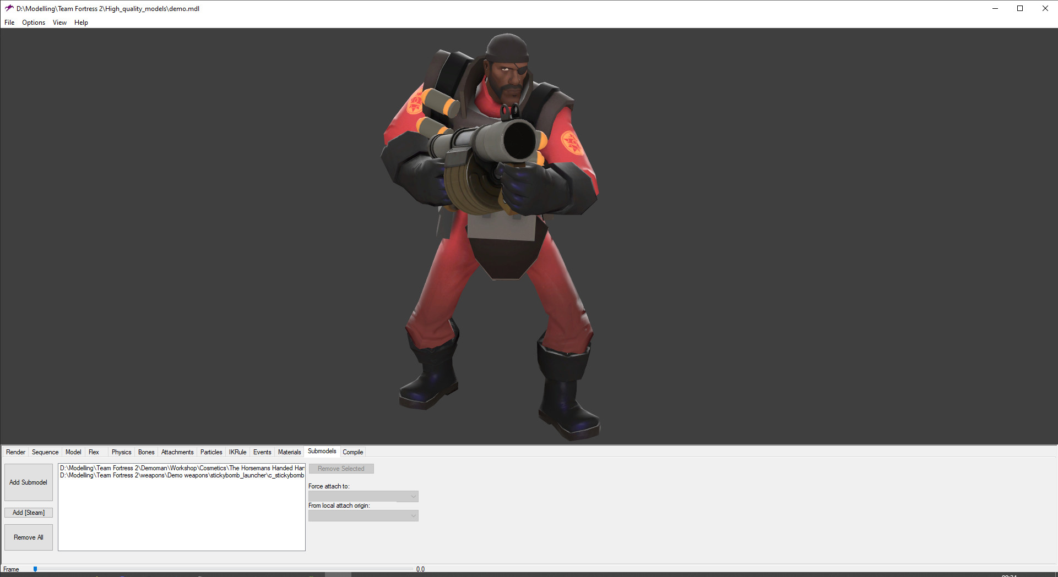Screen dimensions: 1058x577
Task: Click the Add [Steam] button
Action: point(28,512)
